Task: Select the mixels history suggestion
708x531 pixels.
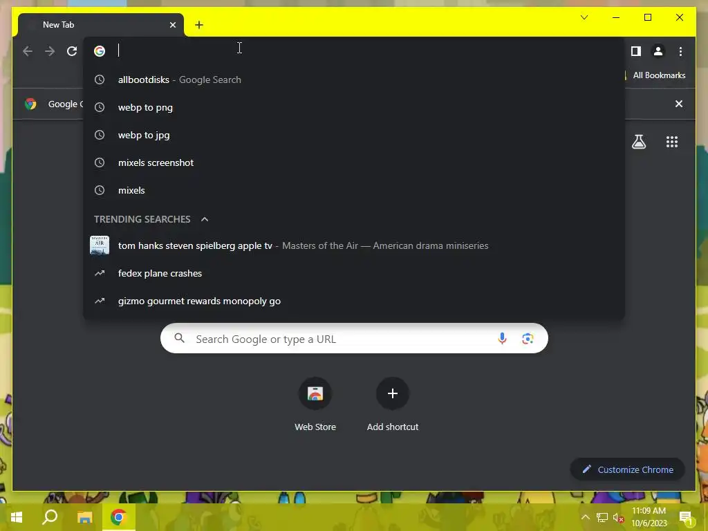Action: (354, 190)
